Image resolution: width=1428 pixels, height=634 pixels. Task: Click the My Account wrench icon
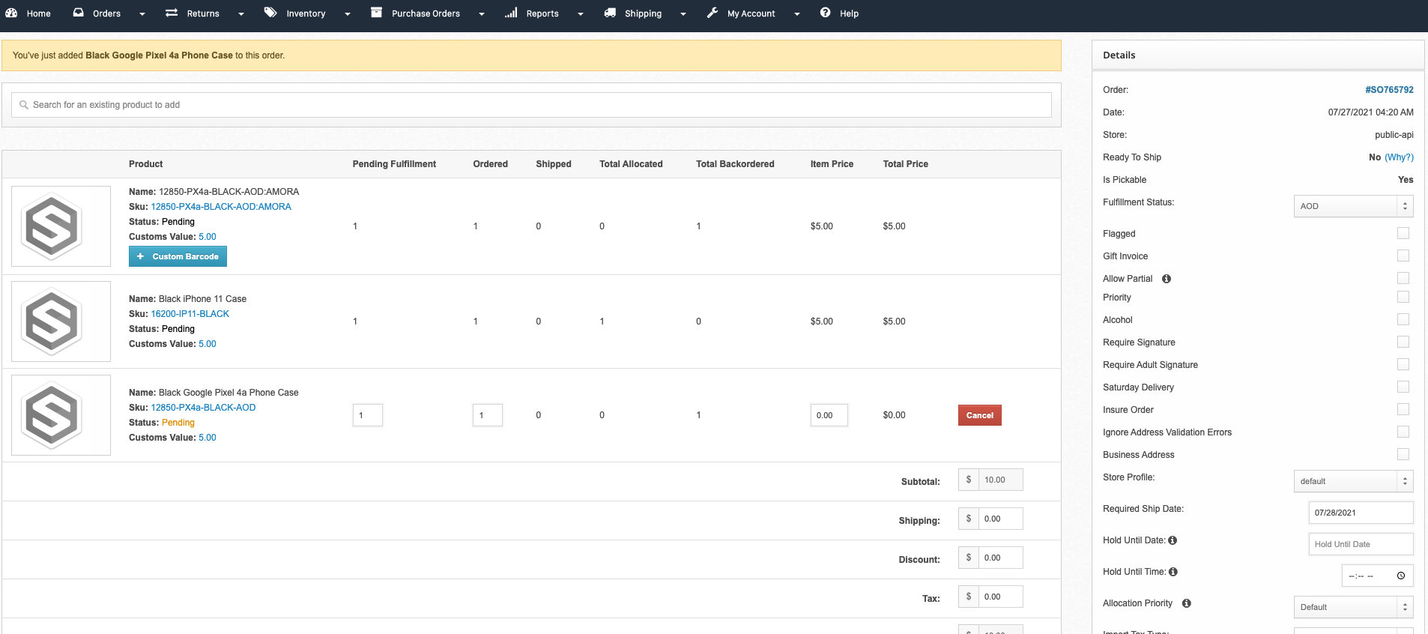(713, 13)
